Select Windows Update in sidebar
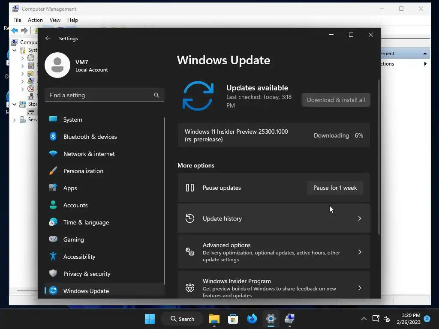Image resolution: width=439 pixels, height=329 pixels. tap(104, 291)
